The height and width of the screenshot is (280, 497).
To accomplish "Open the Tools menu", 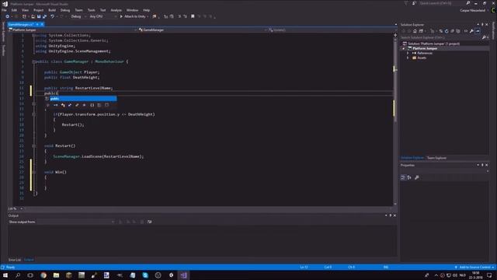I will (x=92, y=10).
